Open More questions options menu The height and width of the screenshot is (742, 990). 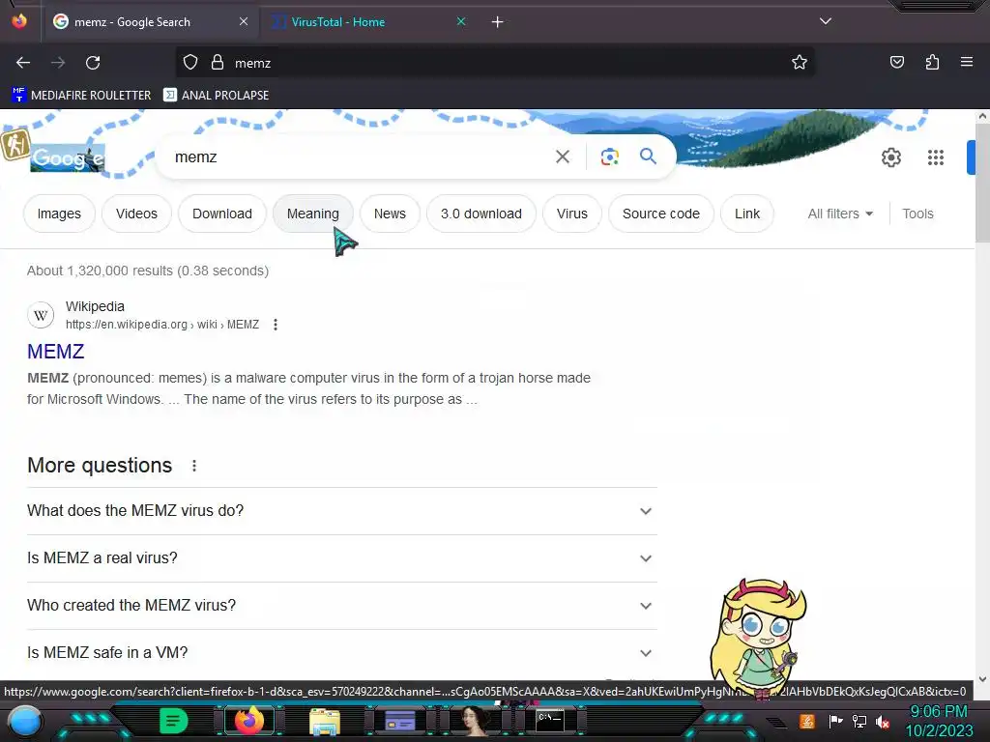(x=194, y=466)
